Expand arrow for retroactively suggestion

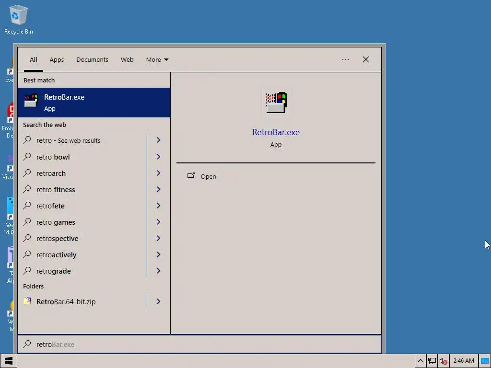tap(158, 254)
